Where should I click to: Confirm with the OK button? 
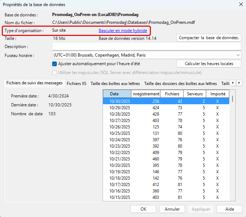[x=143, y=209]
